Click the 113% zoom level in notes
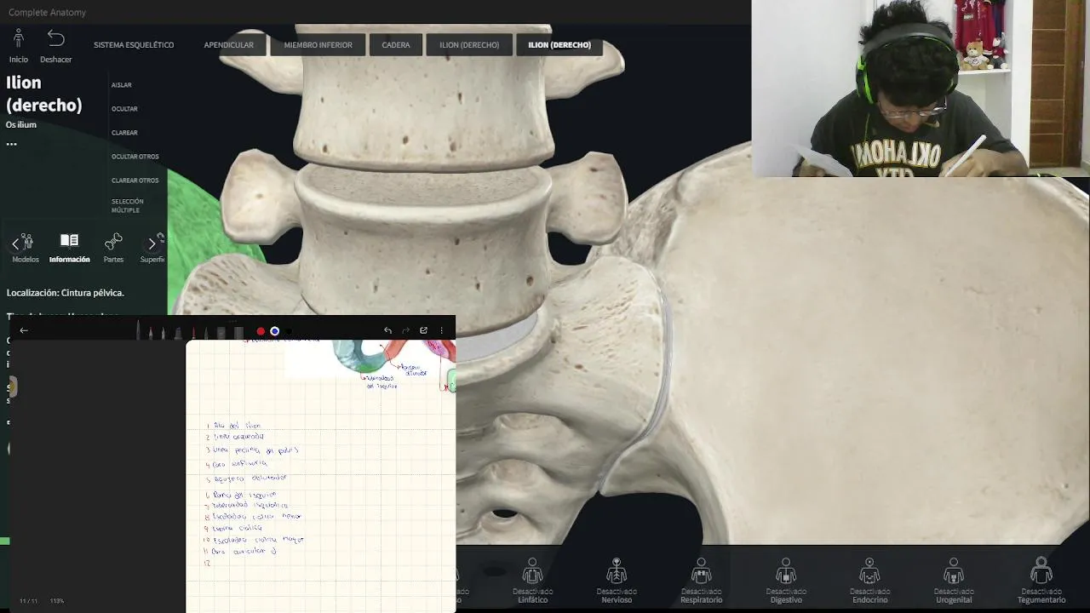 pos(57,601)
